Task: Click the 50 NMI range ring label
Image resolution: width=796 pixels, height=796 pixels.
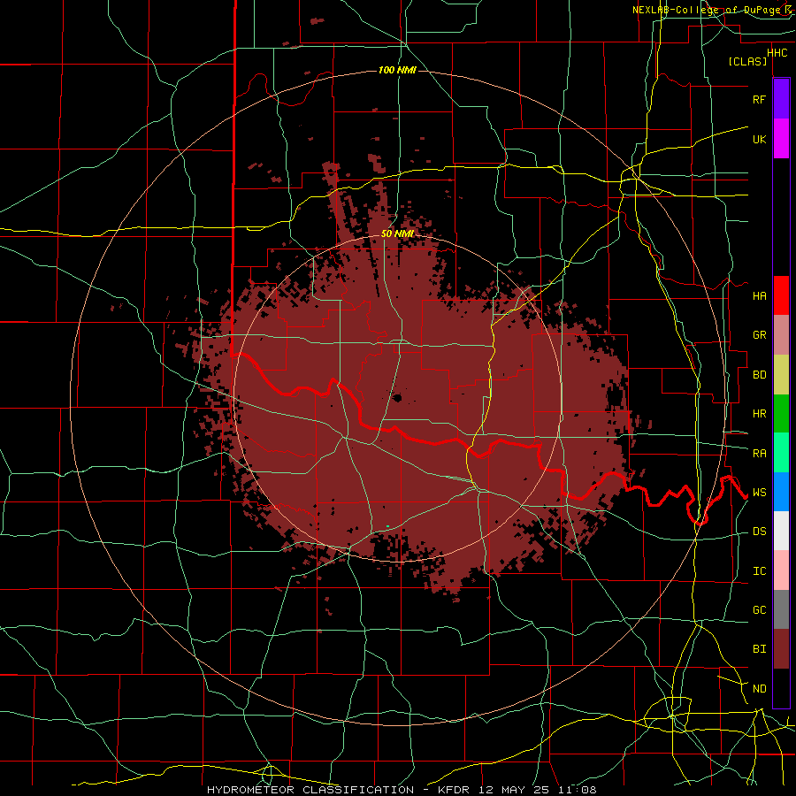Action: tap(397, 233)
